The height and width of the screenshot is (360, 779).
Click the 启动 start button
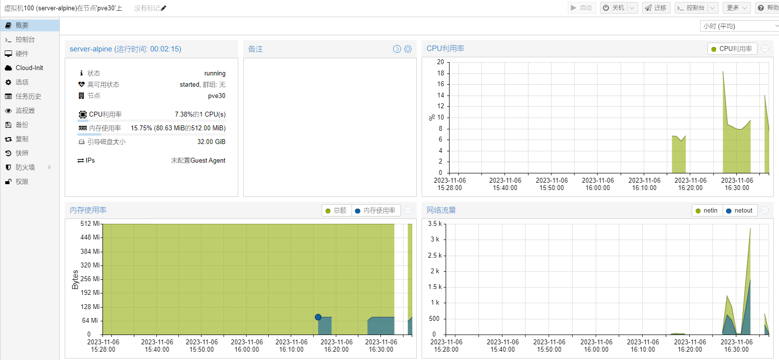[582, 8]
